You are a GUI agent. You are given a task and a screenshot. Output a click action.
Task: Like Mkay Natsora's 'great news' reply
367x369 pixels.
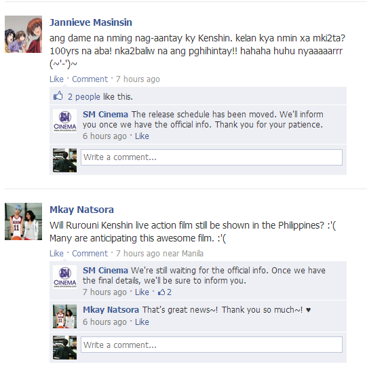click(x=142, y=322)
